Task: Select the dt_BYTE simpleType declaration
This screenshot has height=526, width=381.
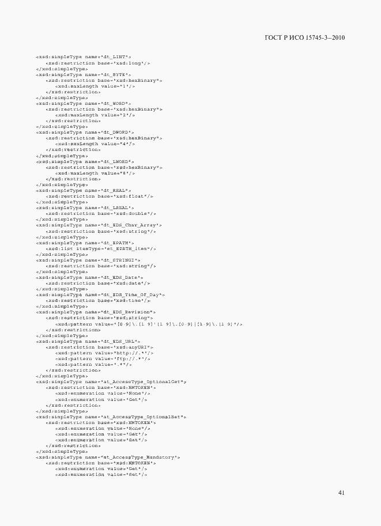Action: (x=84, y=74)
